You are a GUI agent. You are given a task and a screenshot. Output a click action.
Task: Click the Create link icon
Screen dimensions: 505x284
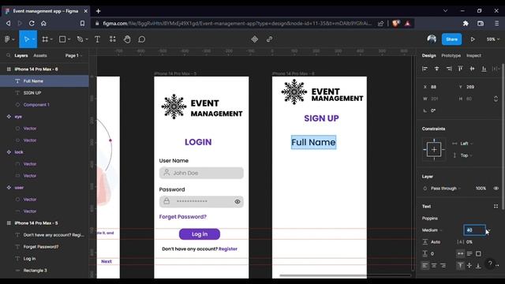pos(270,39)
